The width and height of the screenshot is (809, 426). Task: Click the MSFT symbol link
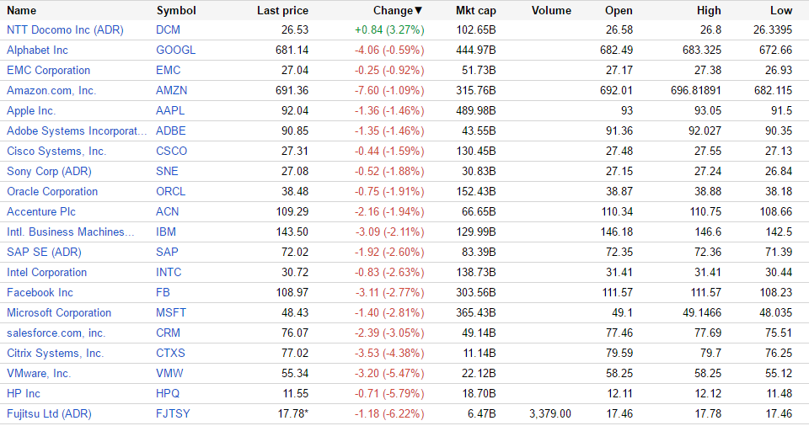171,312
